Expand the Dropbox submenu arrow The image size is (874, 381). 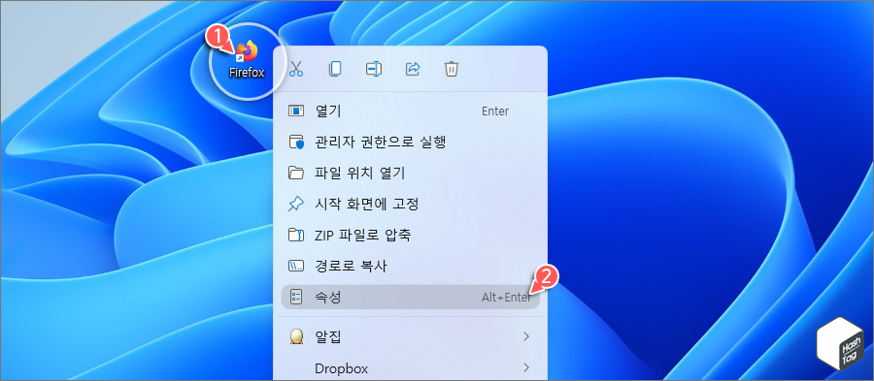click(x=525, y=367)
